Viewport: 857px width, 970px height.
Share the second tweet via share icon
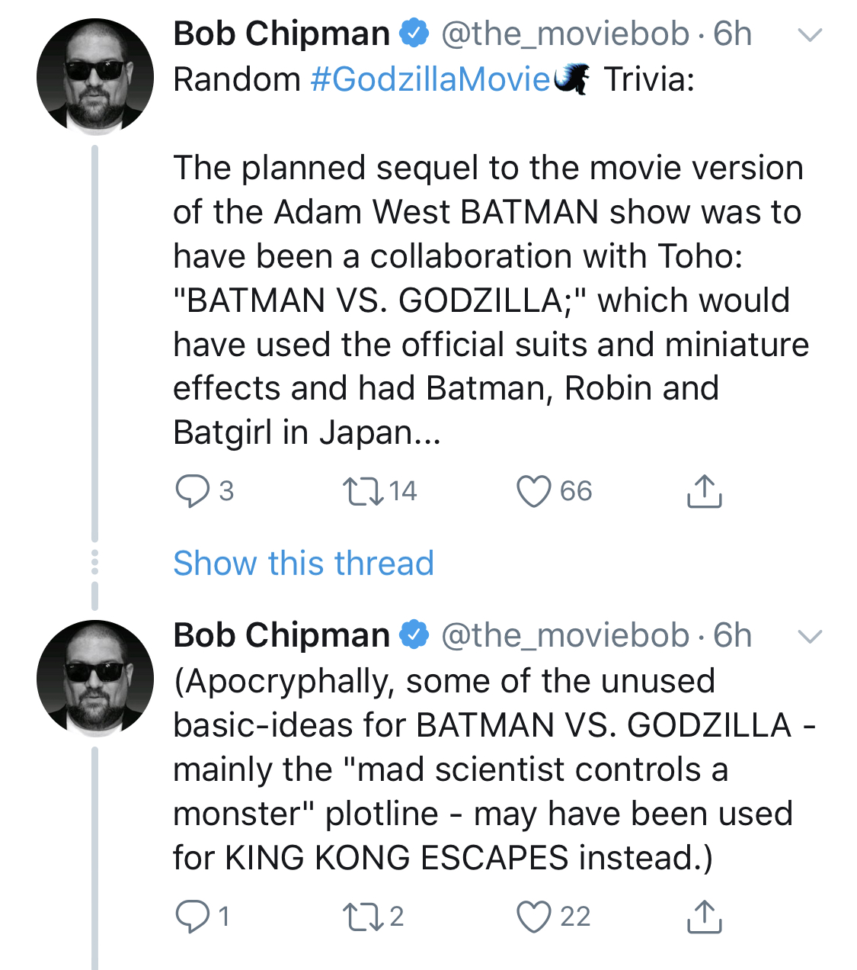(704, 917)
